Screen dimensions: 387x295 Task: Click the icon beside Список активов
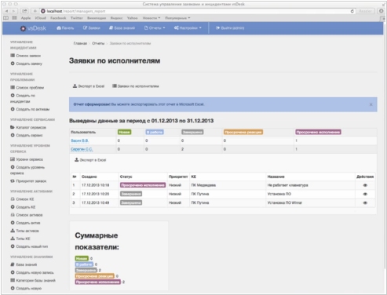[13, 215]
